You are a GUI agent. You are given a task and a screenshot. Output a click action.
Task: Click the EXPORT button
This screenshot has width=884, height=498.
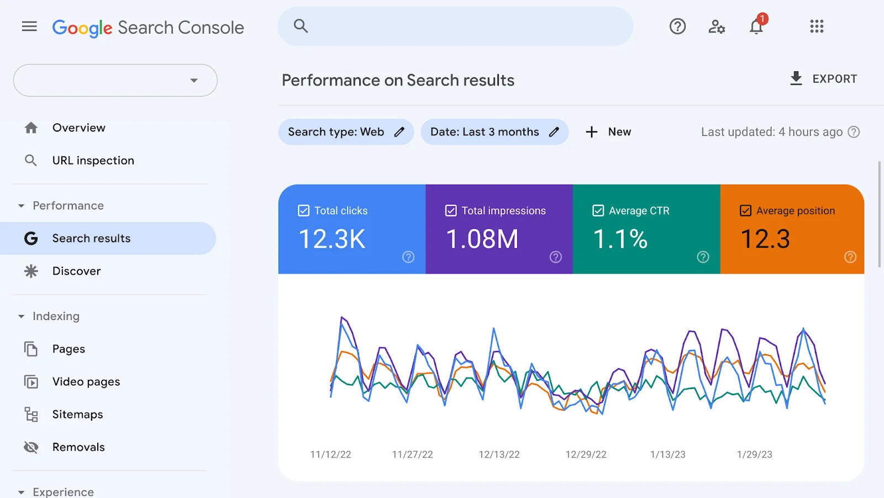click(x=823, y=78)
